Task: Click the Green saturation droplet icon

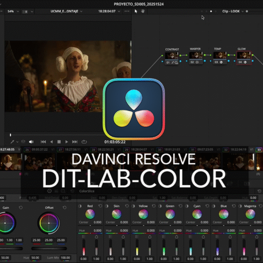Action: (177, 237)
